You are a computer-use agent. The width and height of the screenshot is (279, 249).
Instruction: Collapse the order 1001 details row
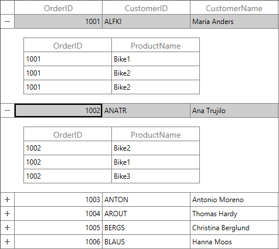tap(7, 21)
